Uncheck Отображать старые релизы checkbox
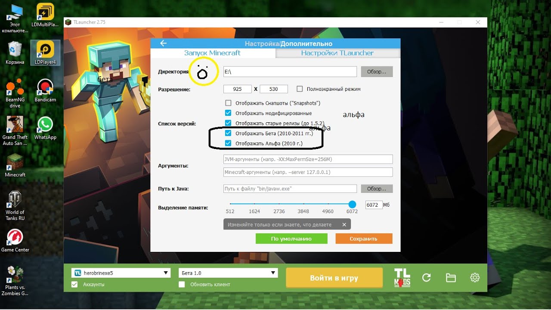This screenshot has height=310, width=551. pyautogui.click(x=228, y=123)
